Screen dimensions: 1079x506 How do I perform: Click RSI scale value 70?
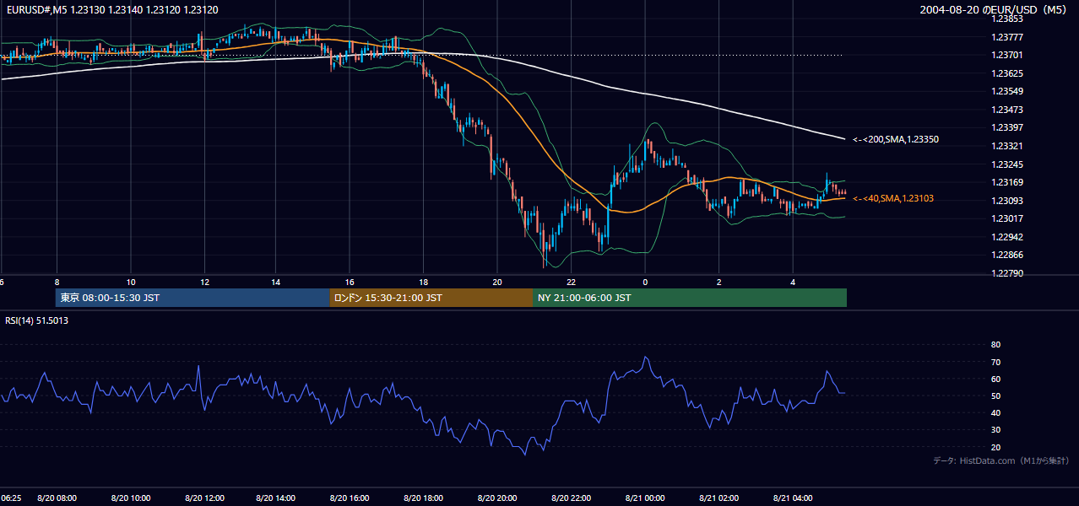[x=995, y=362]
